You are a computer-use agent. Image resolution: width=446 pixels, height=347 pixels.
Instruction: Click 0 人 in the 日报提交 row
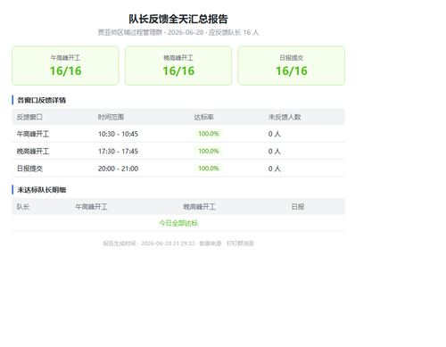click(x=275, y=169)
